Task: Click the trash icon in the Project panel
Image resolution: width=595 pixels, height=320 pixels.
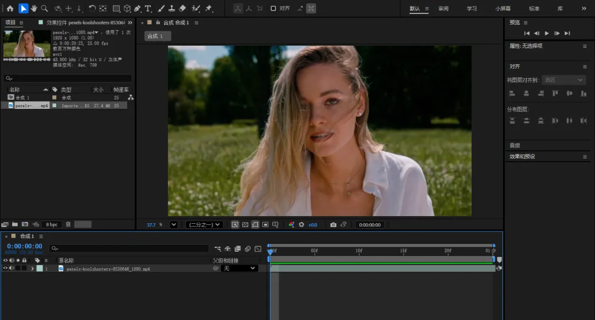Action: point(68,224)
